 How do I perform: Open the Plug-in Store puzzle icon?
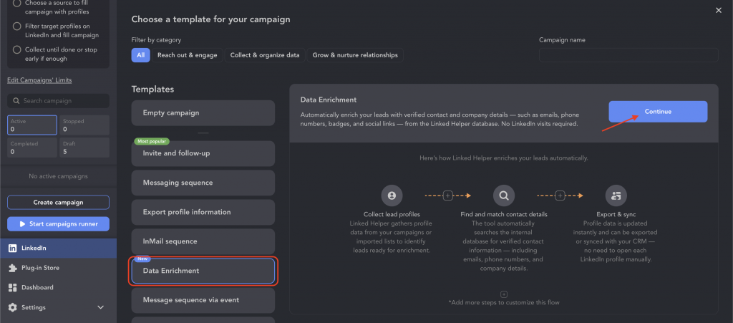(13, 268)
